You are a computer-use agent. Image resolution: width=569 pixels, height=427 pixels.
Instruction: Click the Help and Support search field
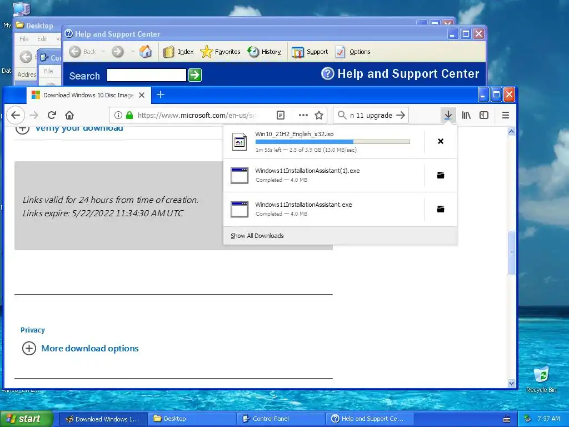(147, 75)
